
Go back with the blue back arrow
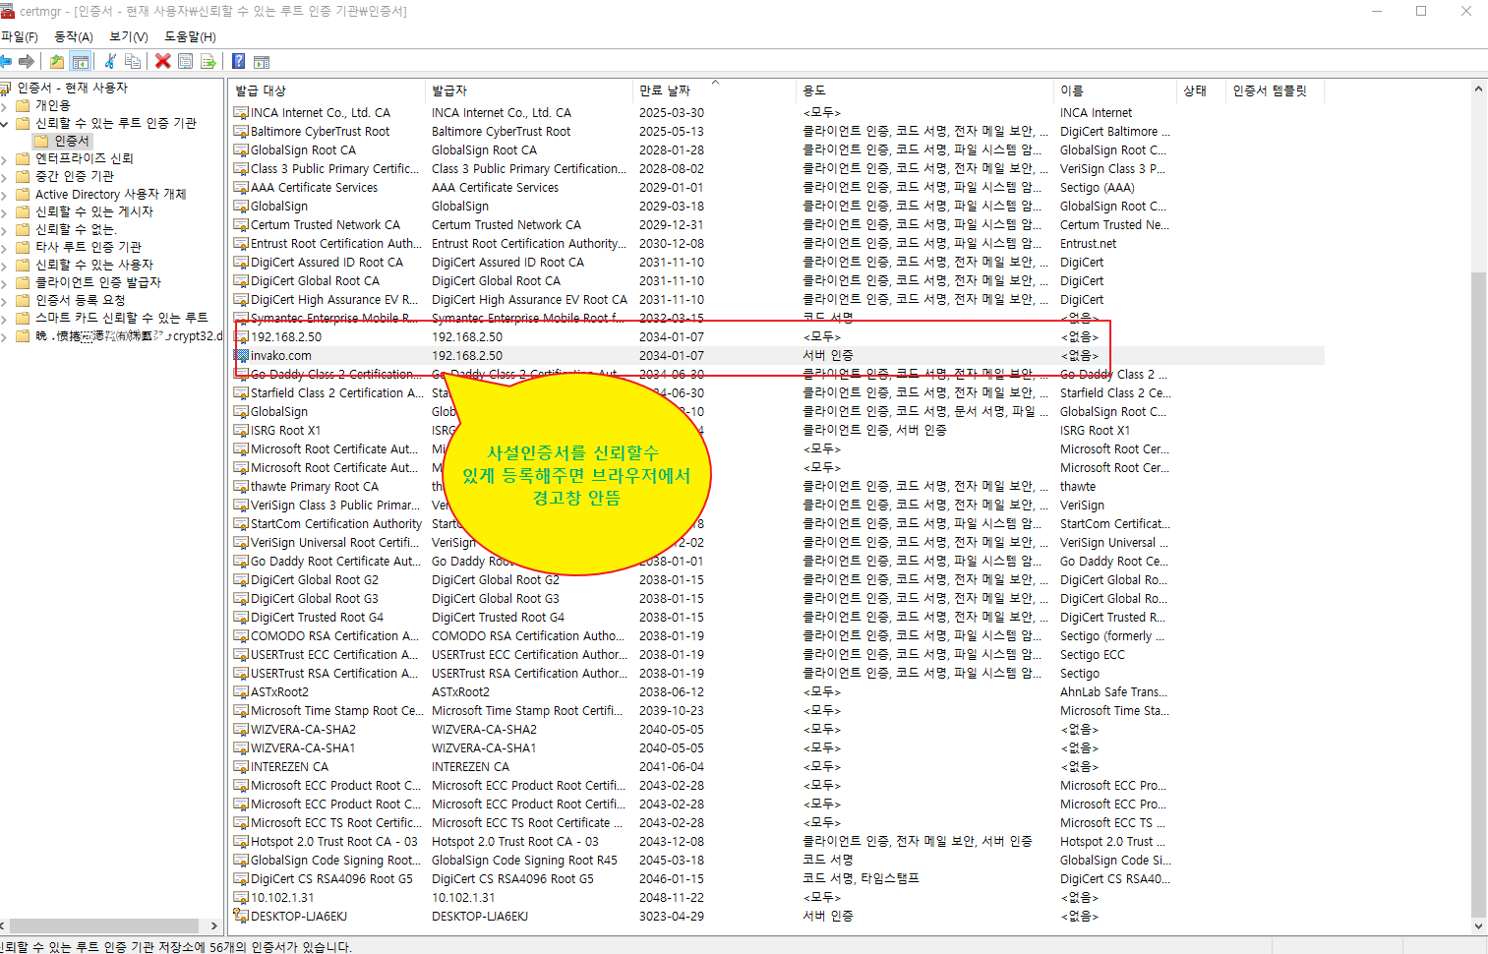(x=6, y=61)
